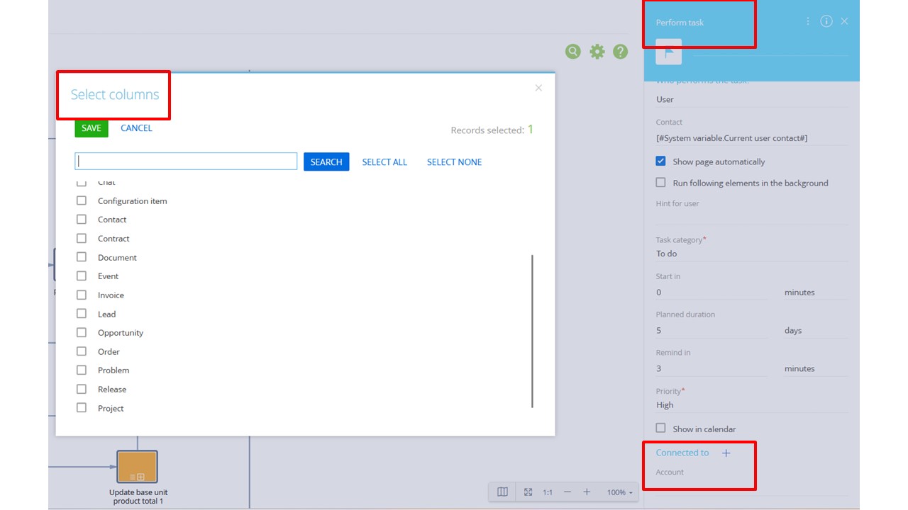Select Update base unit product total element
This screenshot has height=510, width=908.
click(x=137, y=467)
